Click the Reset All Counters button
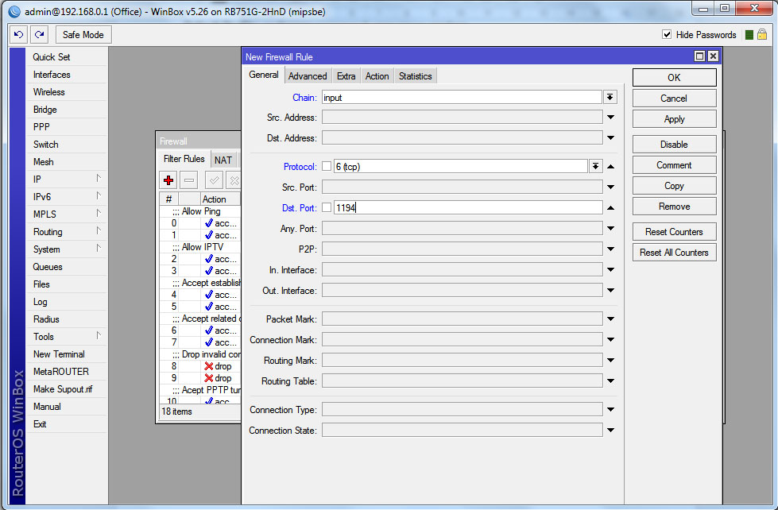The image size is (778, 510). (x=674, y=253)
